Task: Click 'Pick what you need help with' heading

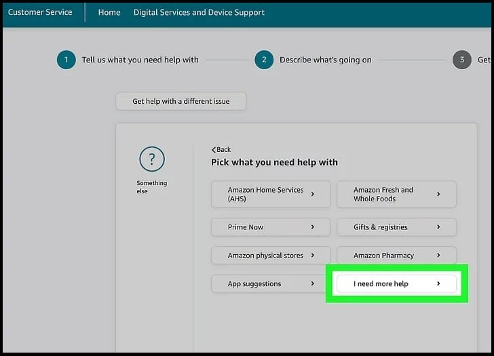Action: coord(274,162)
